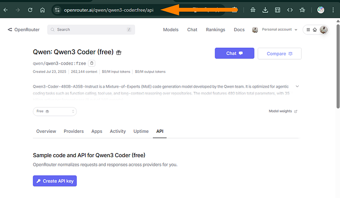This screenshot has height=198, width=340.
Task: Toggle the browser sidebar panel icon
Action: coord(277,10)
